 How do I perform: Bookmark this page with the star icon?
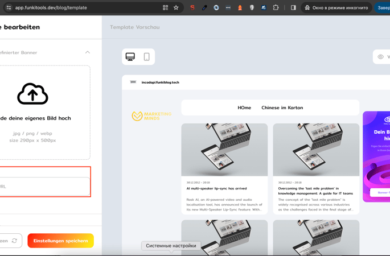(176, 7)
